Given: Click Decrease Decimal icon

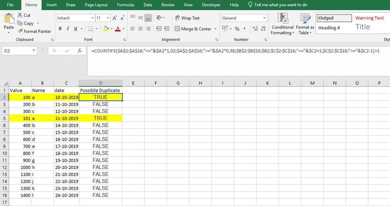Looking at the screenshot, I should 263,29.
